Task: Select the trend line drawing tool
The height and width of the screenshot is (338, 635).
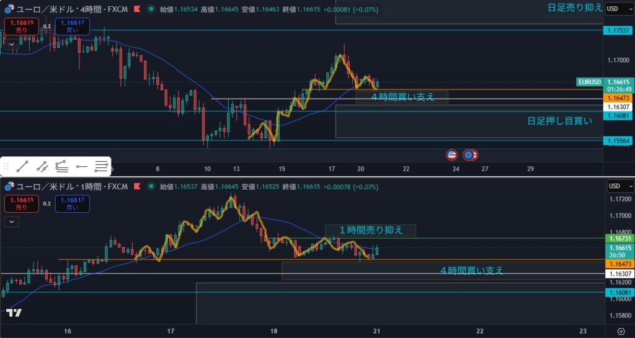Action: point(22,166)
